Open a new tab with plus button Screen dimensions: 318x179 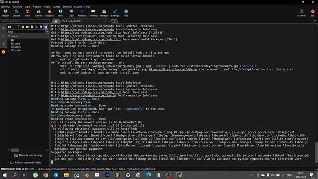[x=114, y=21]
